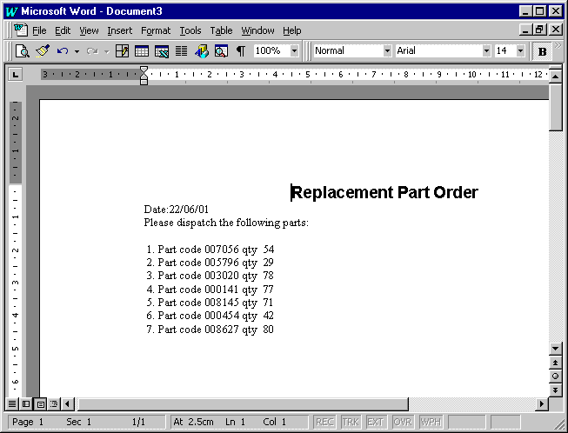
Task: Open the Tables and Borders toolbar
Action: (x=122, y=51)
